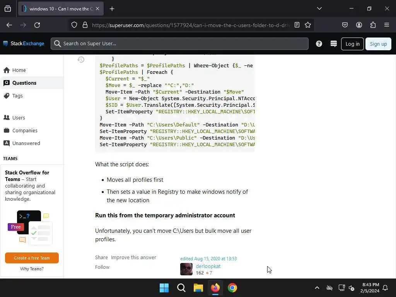Open browser extensions puzzle icon
This screenshot has width=396, height=297.
coord(373,25)
